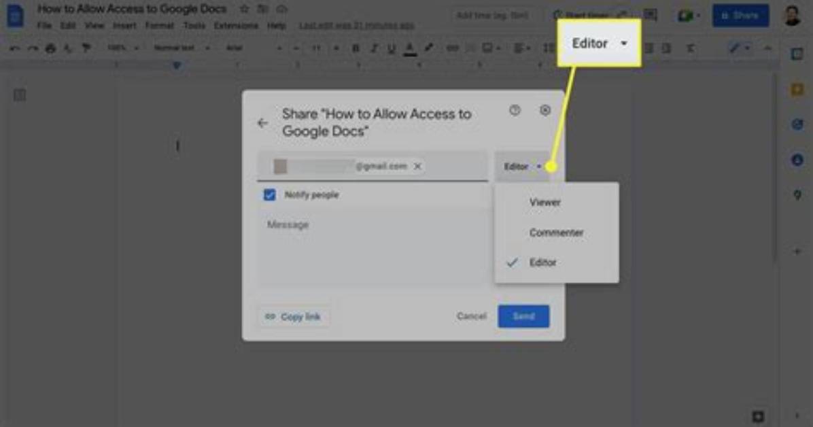Open the Tools menu
This screenshot has height=427, width=813.
pos(194,25)
